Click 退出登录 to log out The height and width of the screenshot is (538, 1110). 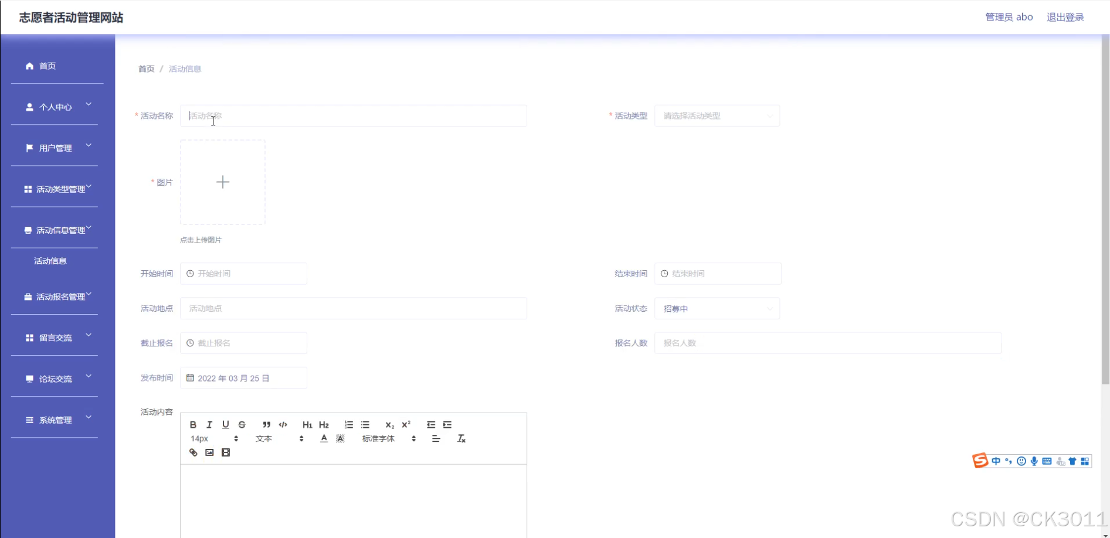1065,17
